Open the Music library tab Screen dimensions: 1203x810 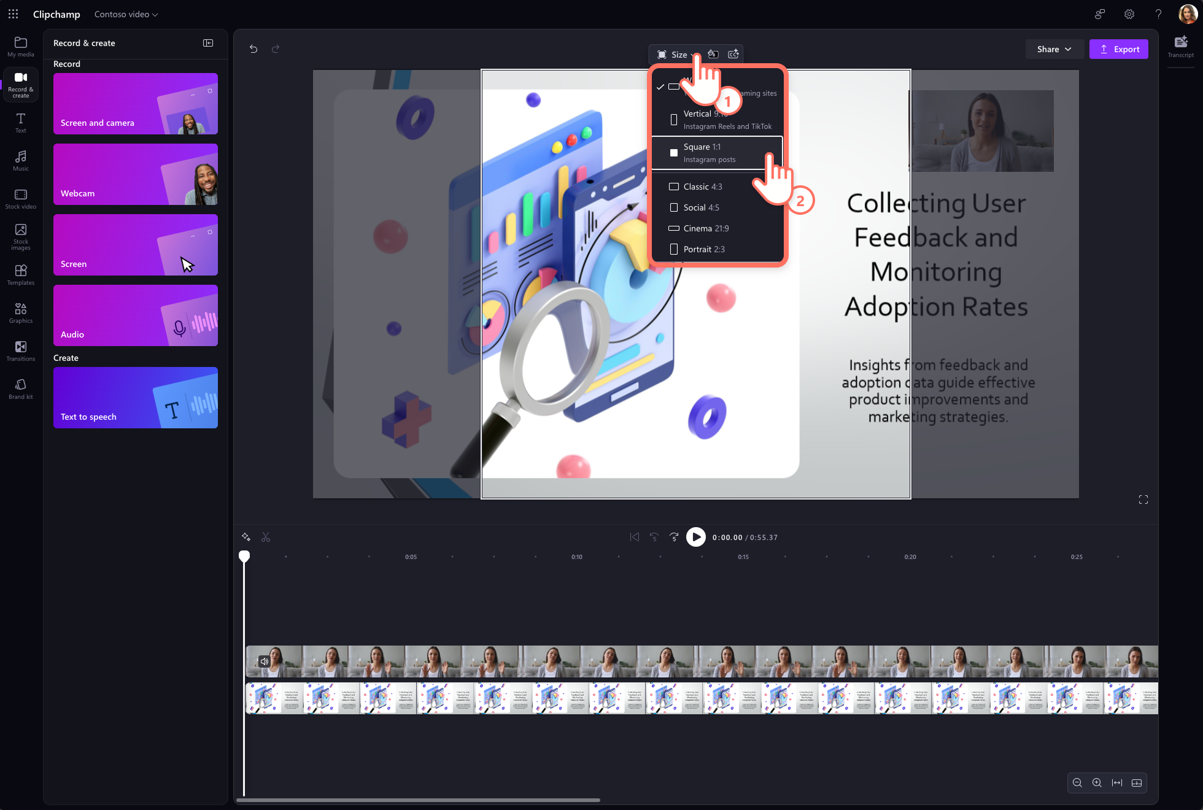[x=21, y=161]
